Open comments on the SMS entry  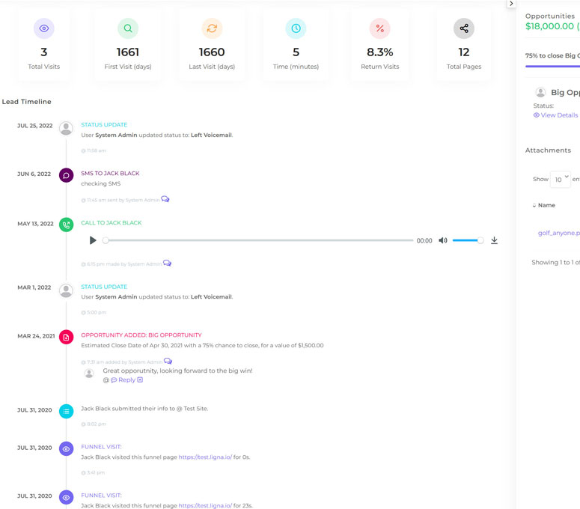(165, 199)
